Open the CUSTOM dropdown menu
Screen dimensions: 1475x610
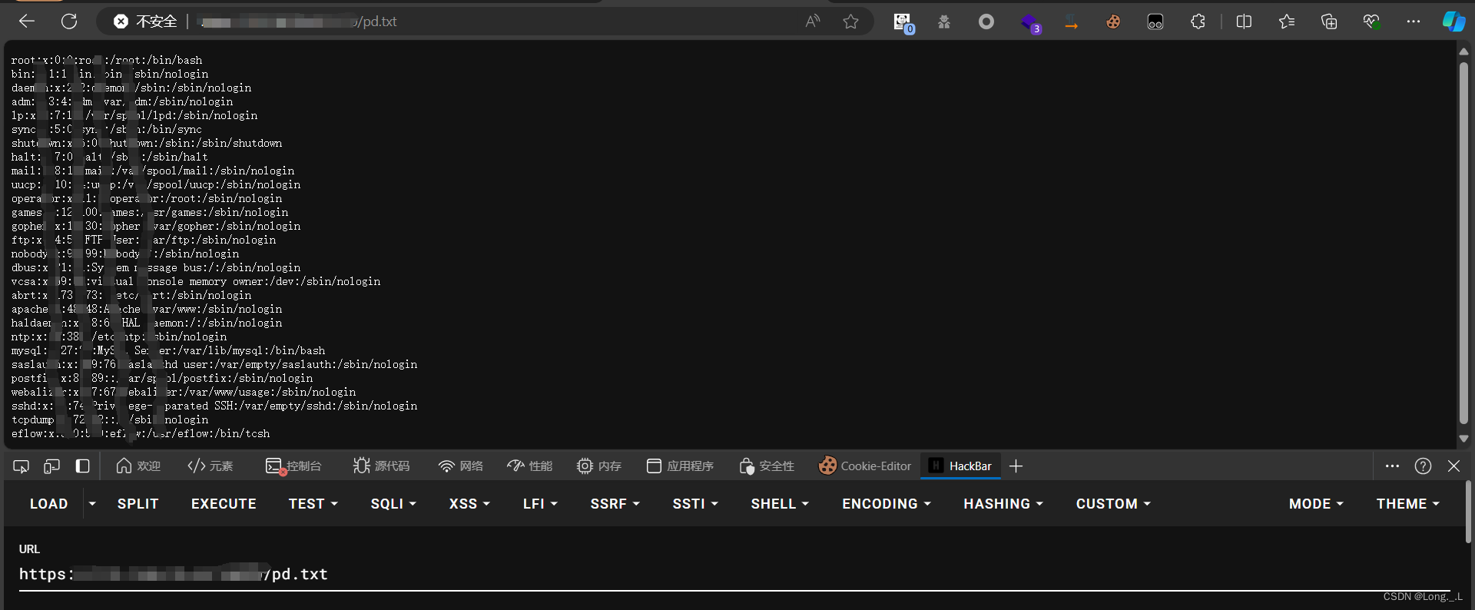point(1113,504)
